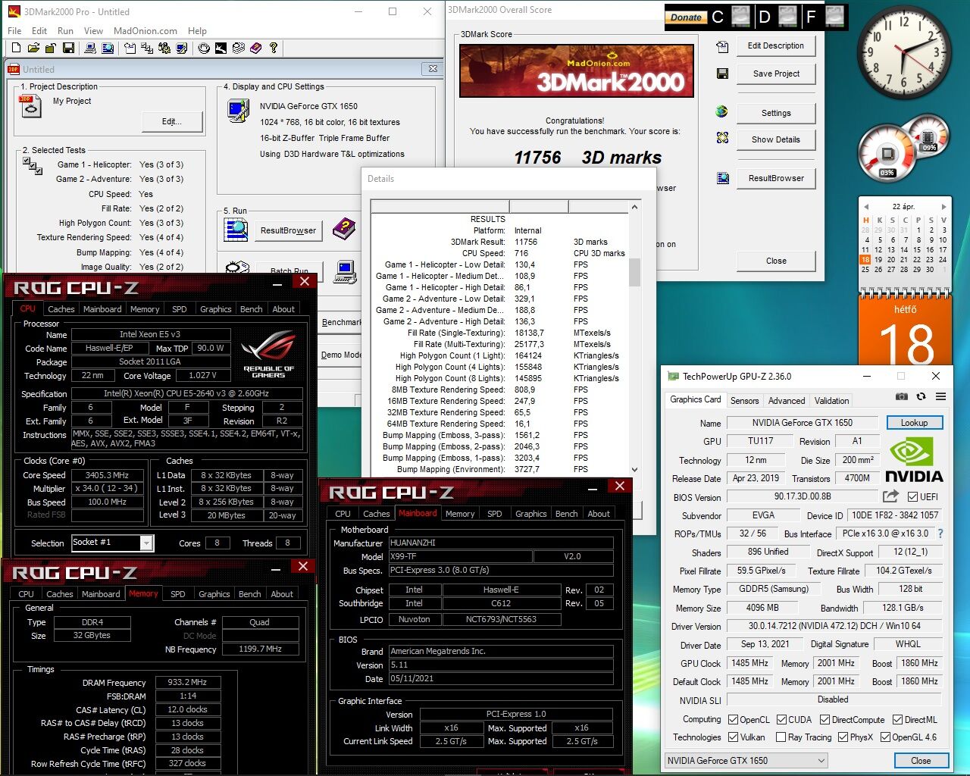Toggle the CUDA checkbox
Viewport: 970px width, 776px height.
[781, 720]
